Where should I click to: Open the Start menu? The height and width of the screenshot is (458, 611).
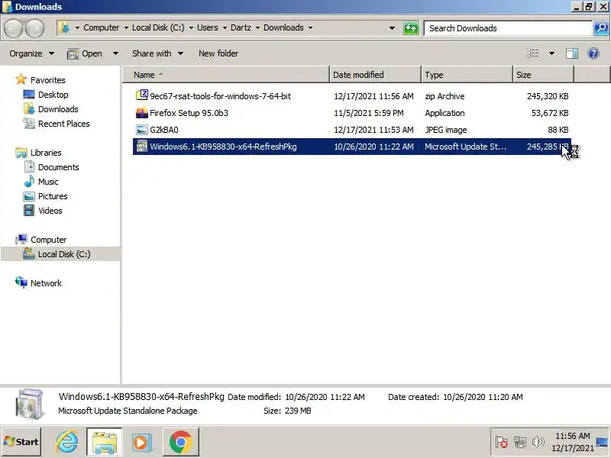coord(21,442)
